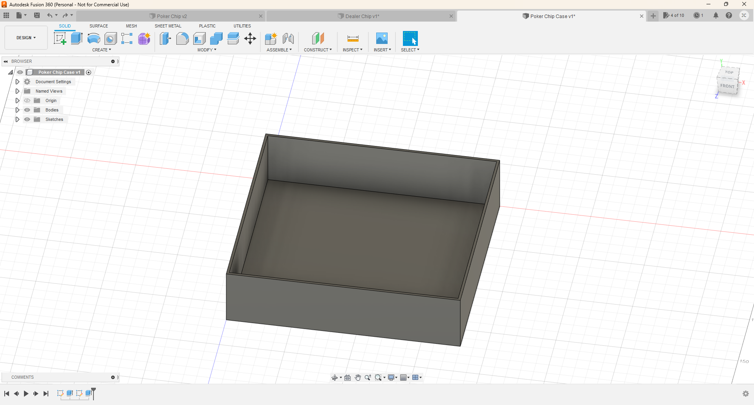Open the Assemble dropdown menu
This screenshot has height=405, width=754.
pyautogui.click(x=279, y=50)
